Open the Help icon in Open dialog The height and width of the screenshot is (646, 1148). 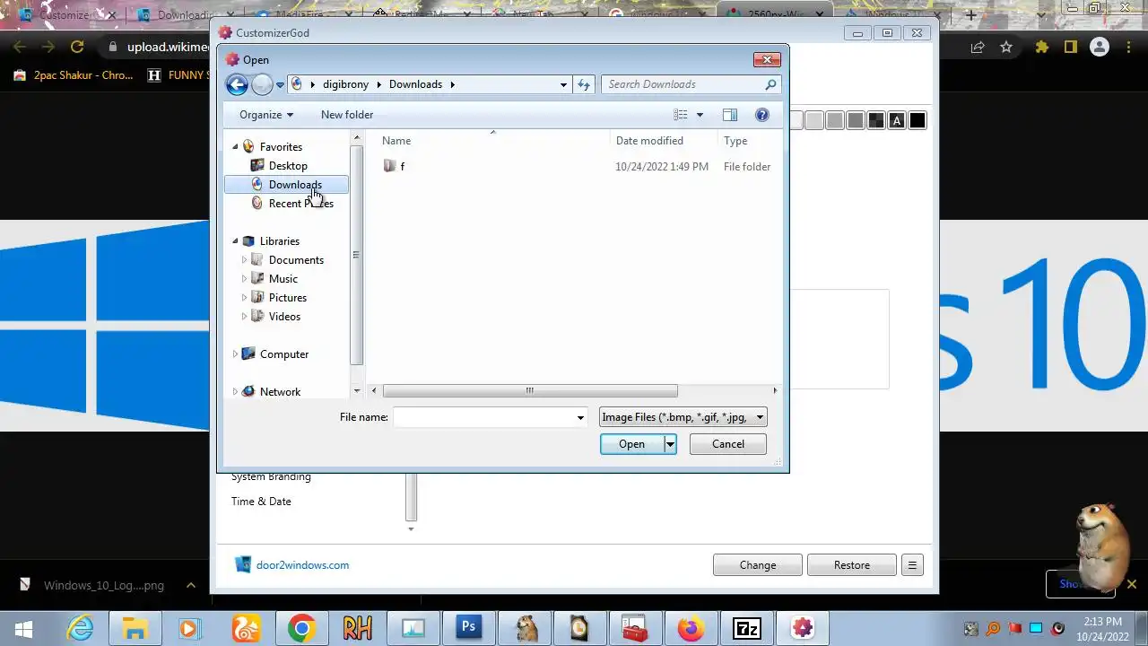pyautogui.click(x=762, y=115)
